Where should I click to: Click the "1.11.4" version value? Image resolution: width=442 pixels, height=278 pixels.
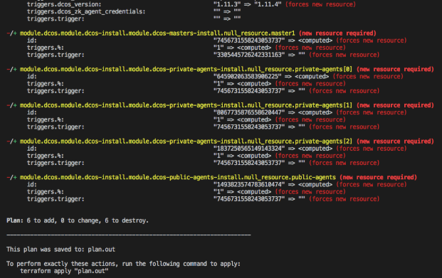(x=268, y=4)
